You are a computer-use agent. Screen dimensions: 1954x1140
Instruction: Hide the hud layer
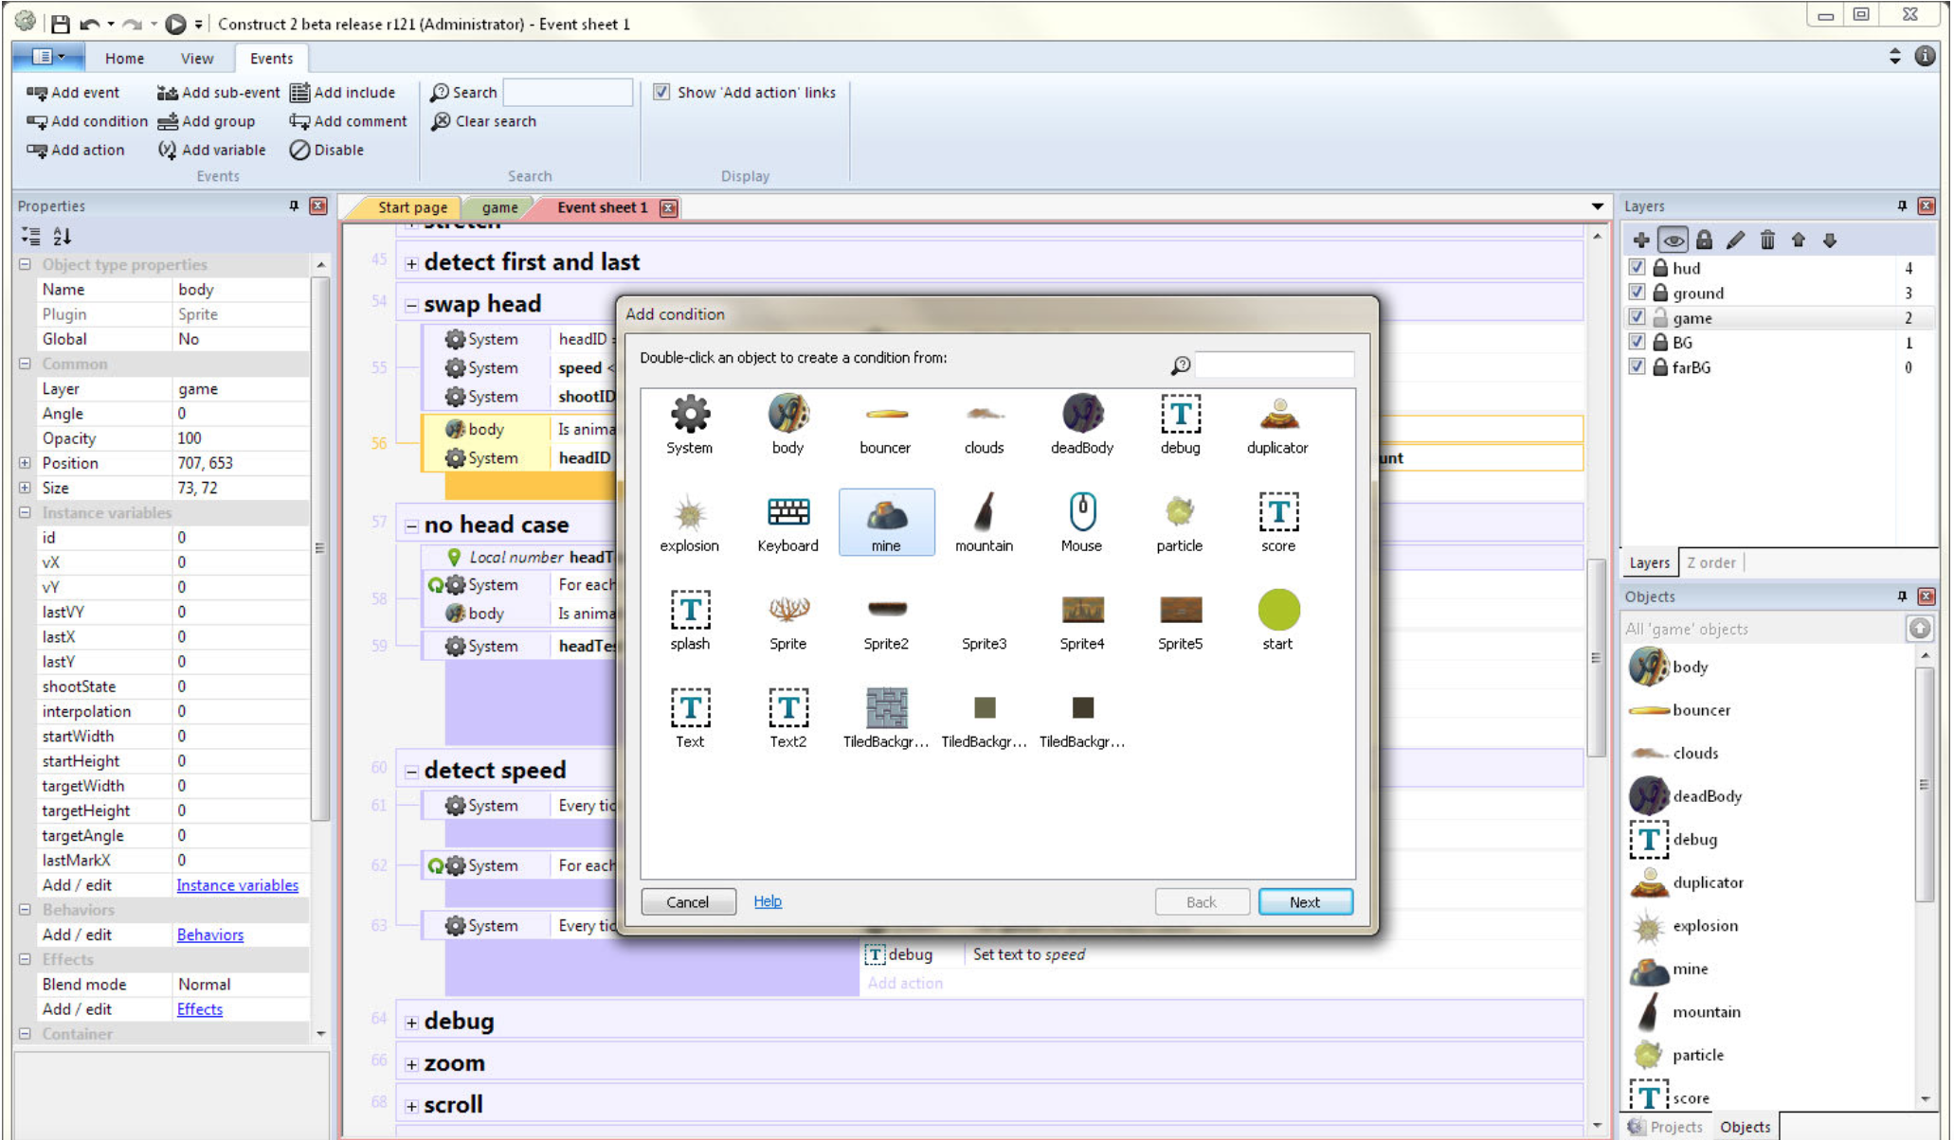[1637, 268]
